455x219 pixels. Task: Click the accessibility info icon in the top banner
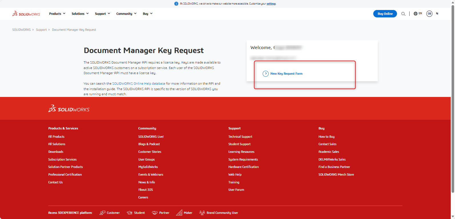tap(176, 4)
